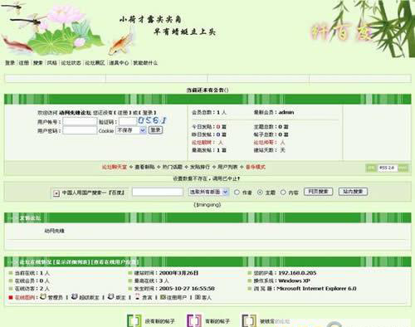Click 显示详细列表 in online status header

(72, 262)
